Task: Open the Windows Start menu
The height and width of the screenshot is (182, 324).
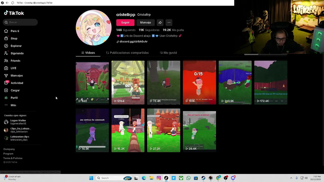Action: [91, 178]
